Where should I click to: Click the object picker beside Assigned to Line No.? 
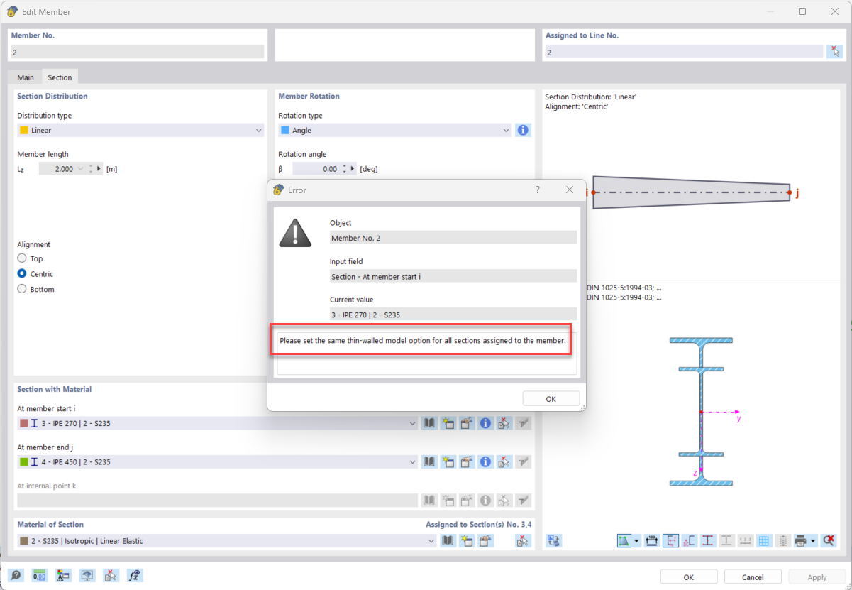[x=834, y=51]
